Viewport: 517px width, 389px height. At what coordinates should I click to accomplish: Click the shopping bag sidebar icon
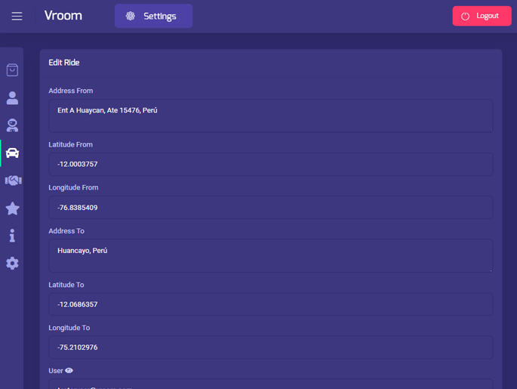[12, 70]
